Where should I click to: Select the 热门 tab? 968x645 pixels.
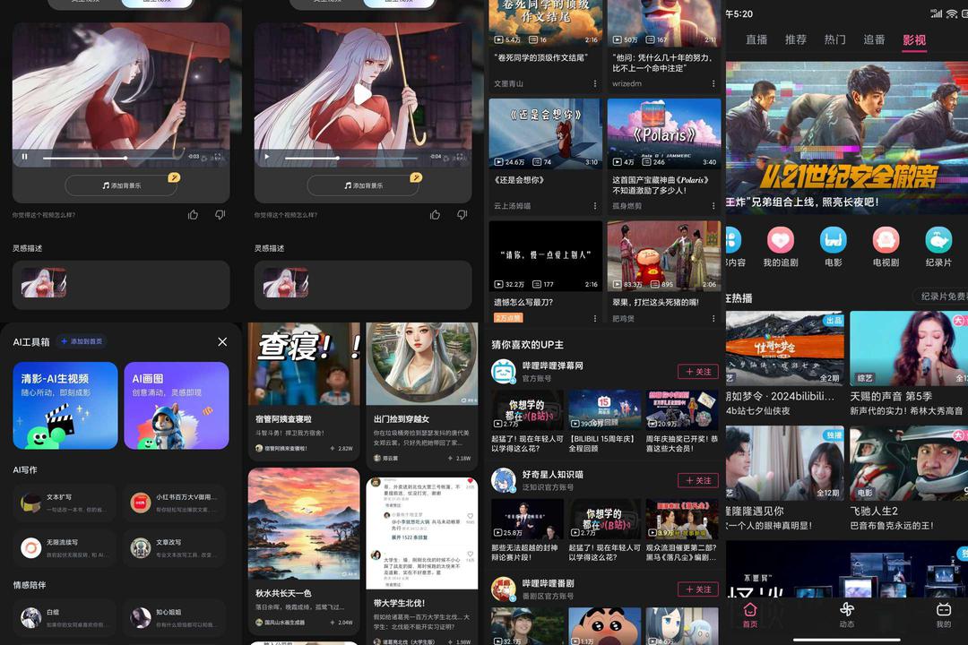pos(834,40)
